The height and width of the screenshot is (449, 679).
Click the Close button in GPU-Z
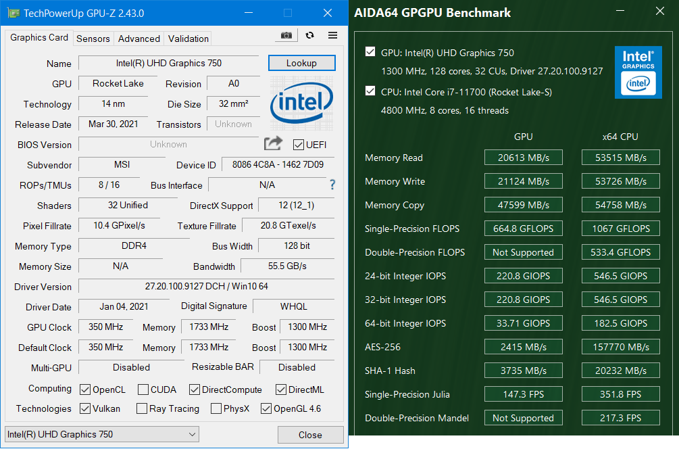pyautogui.click(x=310, y=435)
